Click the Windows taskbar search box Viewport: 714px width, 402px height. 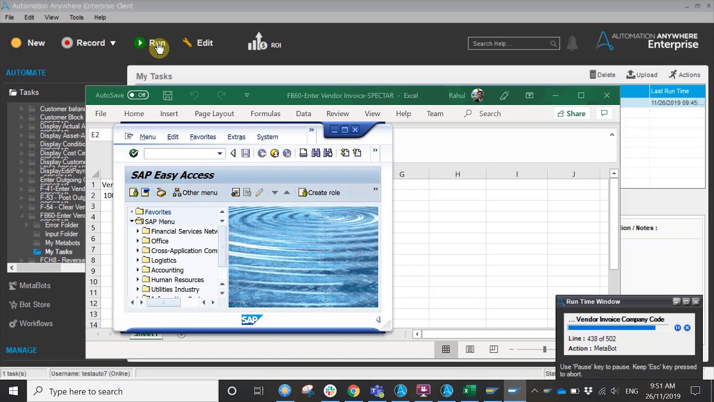[123, 391]
